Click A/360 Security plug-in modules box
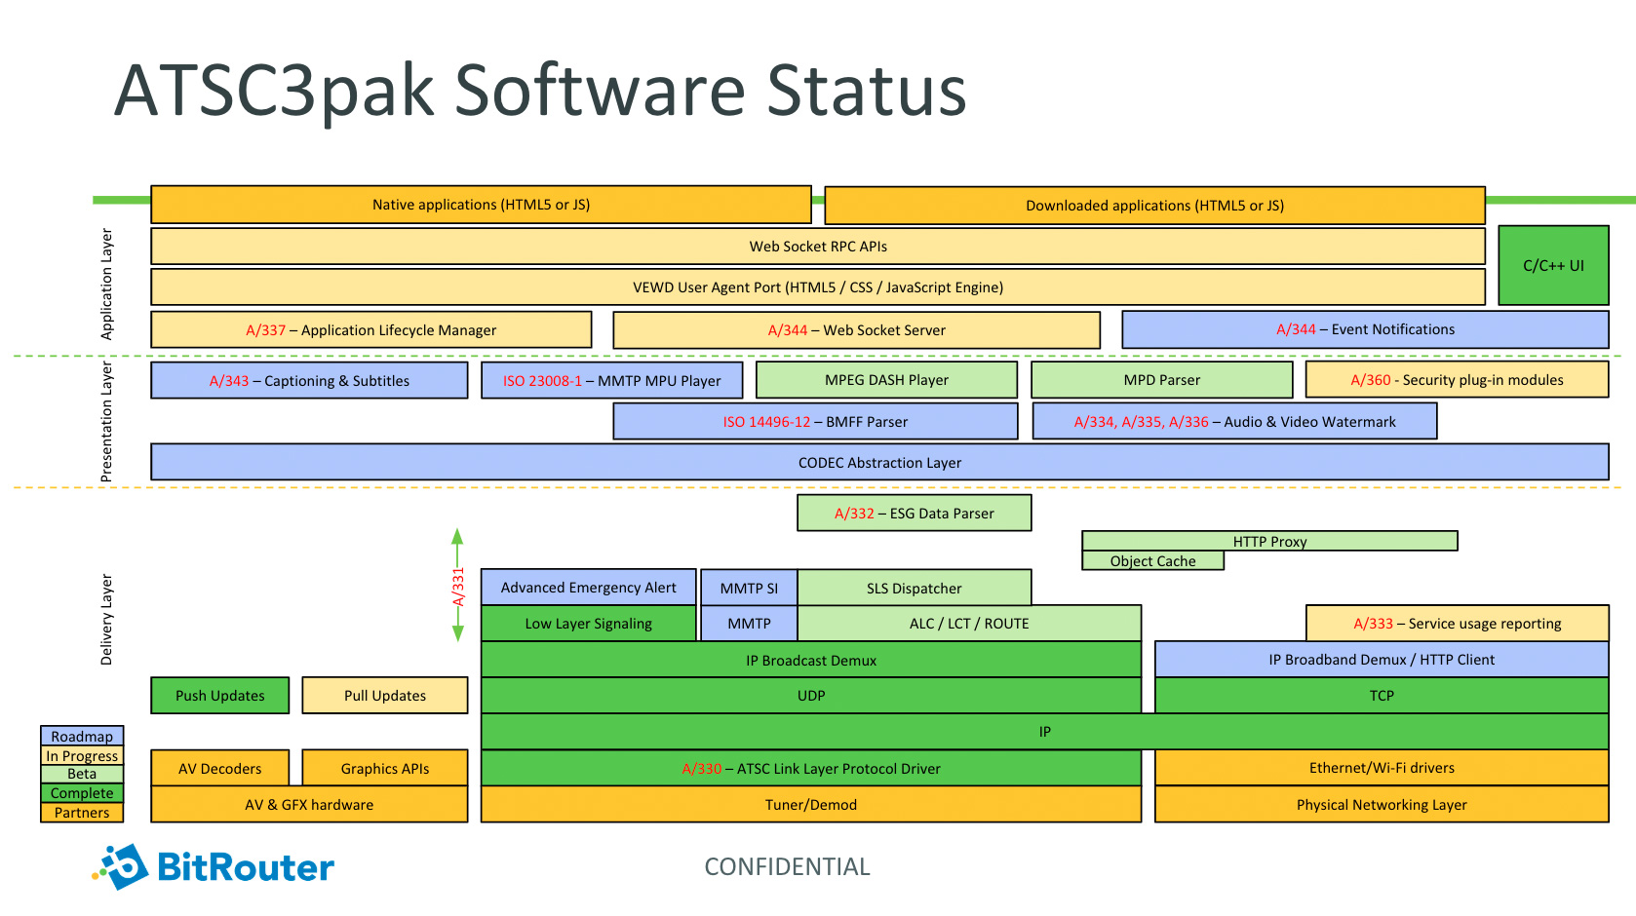This screenshot has height=916, width=1636. (1457, 380)
